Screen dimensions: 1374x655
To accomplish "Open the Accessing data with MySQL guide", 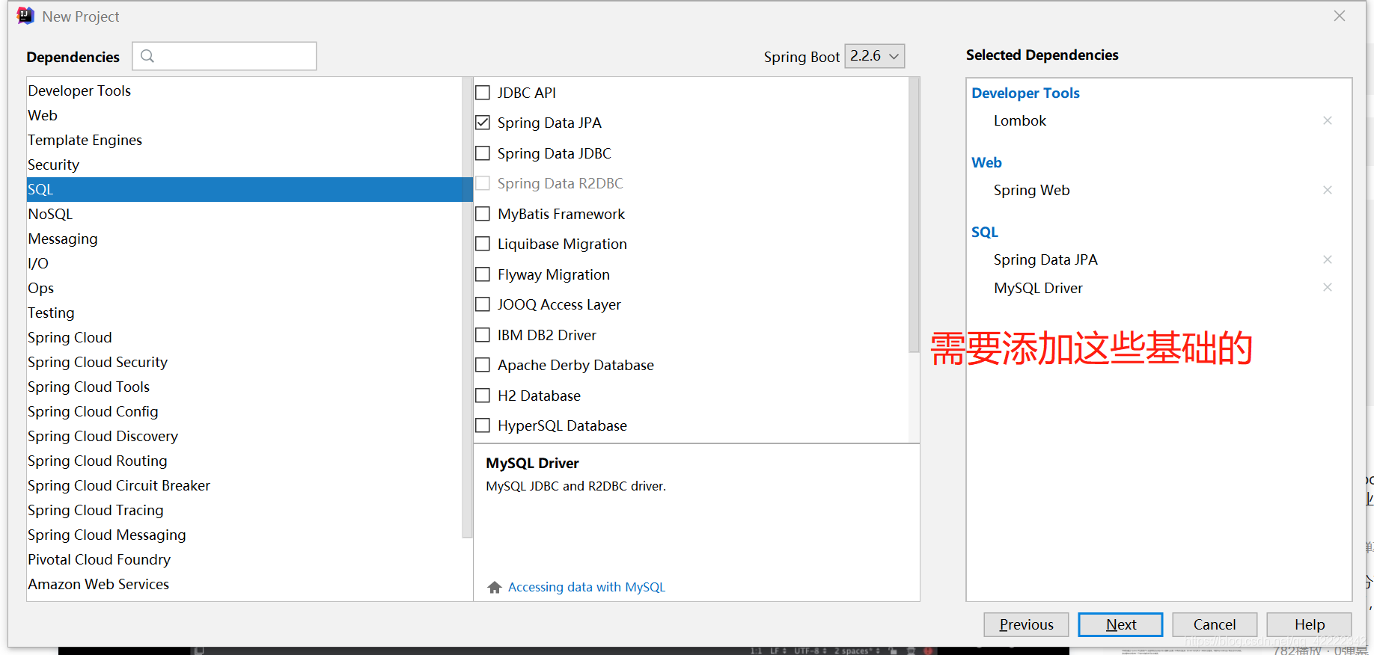I will click(x=587, y=587).
